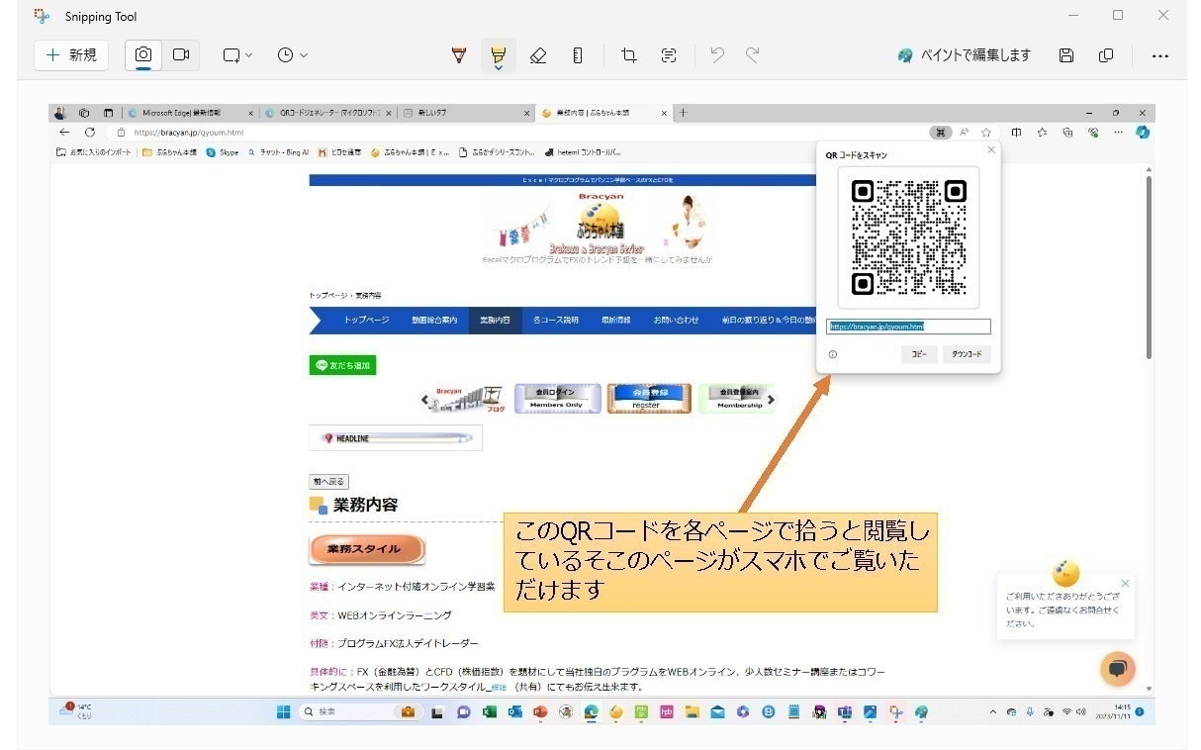Click the 業務スタイル orange button
This screenshot has height=750, width=1201.
[367, 549]
